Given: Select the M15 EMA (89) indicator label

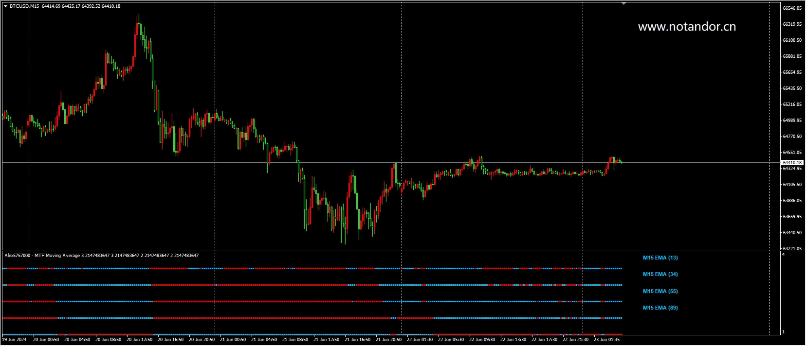Looking at the screenshot, I should click(x=660, y=308).
